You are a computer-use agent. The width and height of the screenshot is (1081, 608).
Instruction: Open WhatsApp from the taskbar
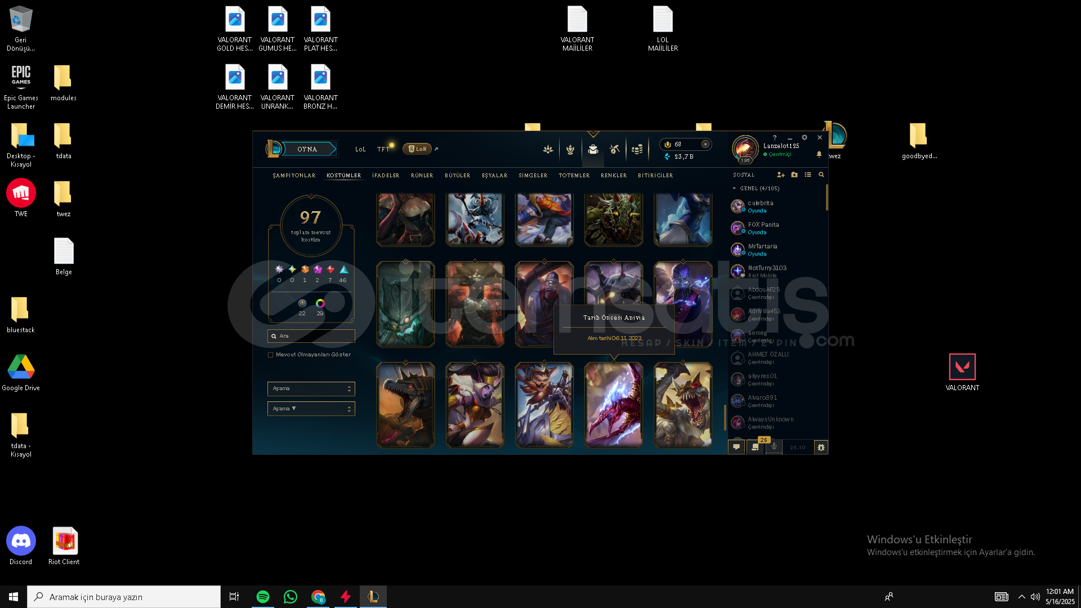click(x=290, y=597)
